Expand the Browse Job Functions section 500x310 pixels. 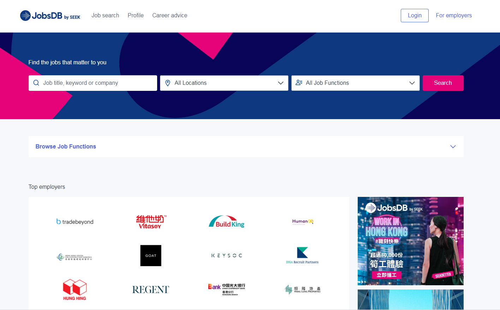[x=246, y=147]
